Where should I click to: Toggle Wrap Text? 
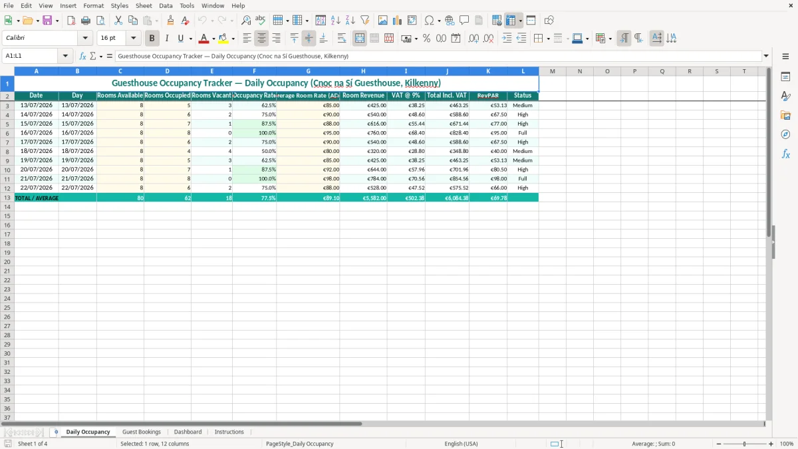click(x=342, y=39)
